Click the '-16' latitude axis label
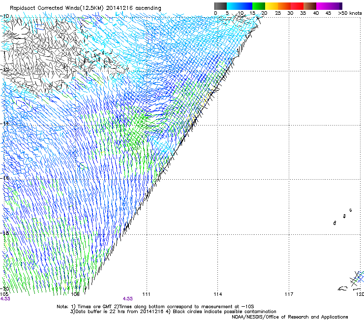The image size is (364, 320). [x=5, y=178]
